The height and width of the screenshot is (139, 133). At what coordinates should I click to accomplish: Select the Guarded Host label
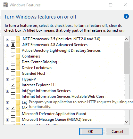(x=34, y=73)
